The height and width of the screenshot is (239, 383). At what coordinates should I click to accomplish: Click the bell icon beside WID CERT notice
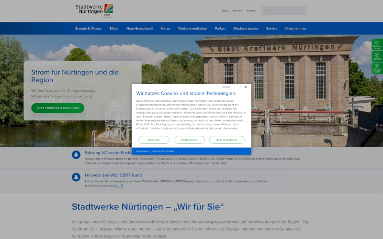pos(76,177)
